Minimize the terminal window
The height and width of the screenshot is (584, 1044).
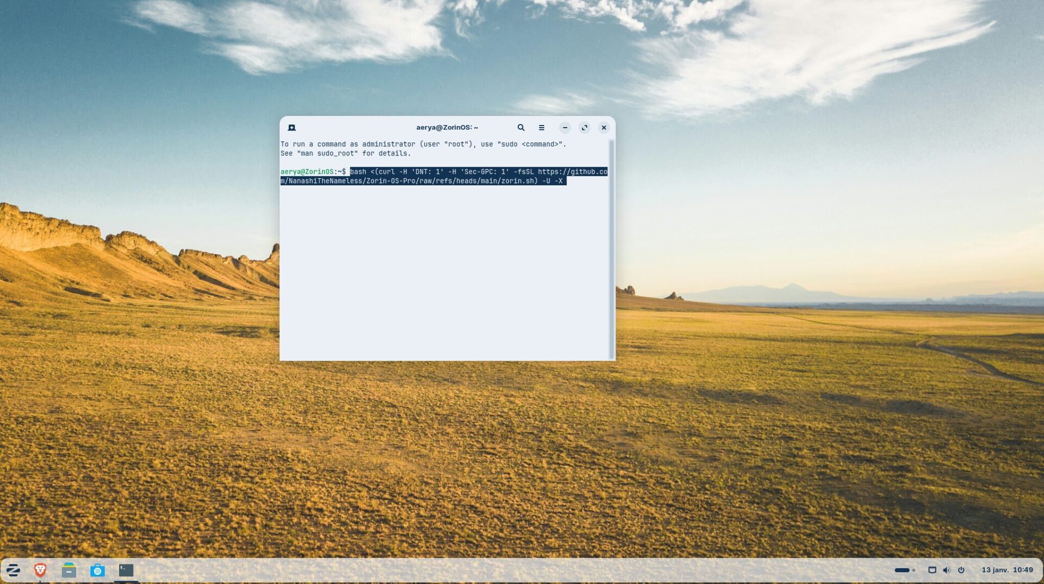[565, 128]
